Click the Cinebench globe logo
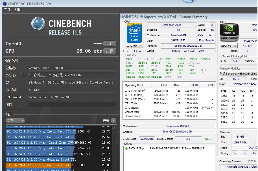Image resolution: width=258 pixels, height=171 pixels. coord(38,24)
